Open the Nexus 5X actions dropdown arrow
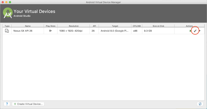Screen dimensions: 207x109 tap(200, 31)
